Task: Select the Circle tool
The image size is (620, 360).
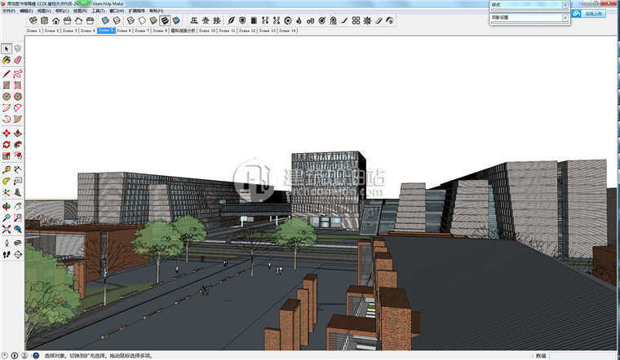Action: [x=7, y=97]
